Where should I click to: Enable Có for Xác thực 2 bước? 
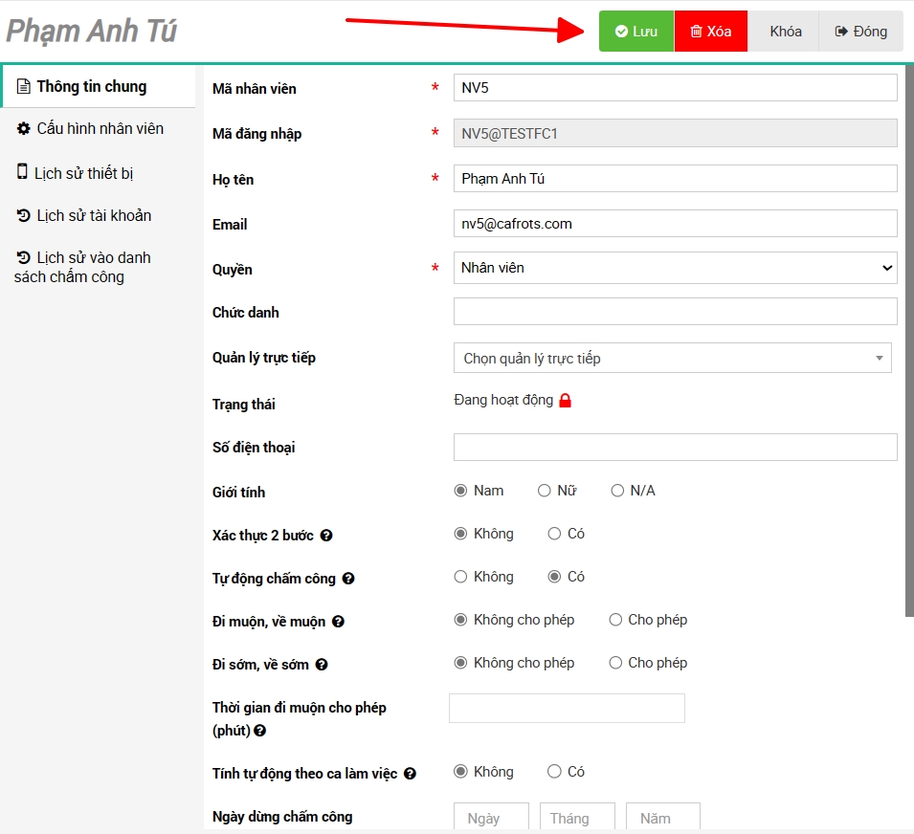tap(554, 534)
